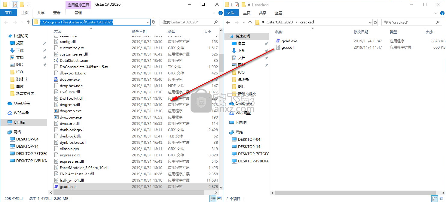Sort by 名称 column in GstarCAD2020 window

tap(57, 32)
